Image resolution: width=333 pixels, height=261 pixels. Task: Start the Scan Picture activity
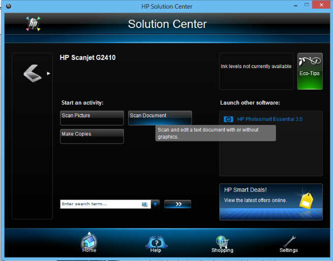click(92, 118)
